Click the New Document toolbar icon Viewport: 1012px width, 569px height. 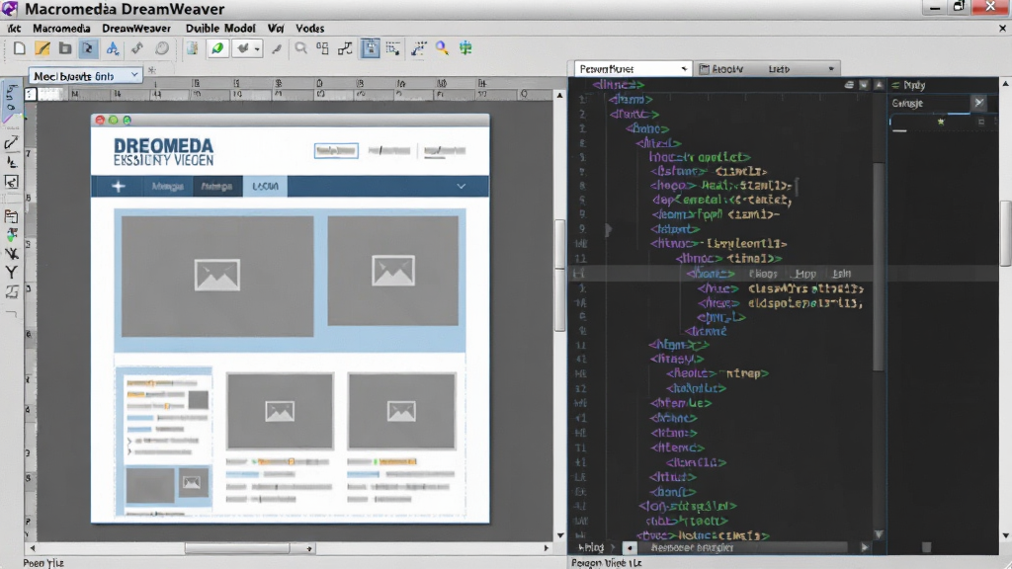[20, 48]
